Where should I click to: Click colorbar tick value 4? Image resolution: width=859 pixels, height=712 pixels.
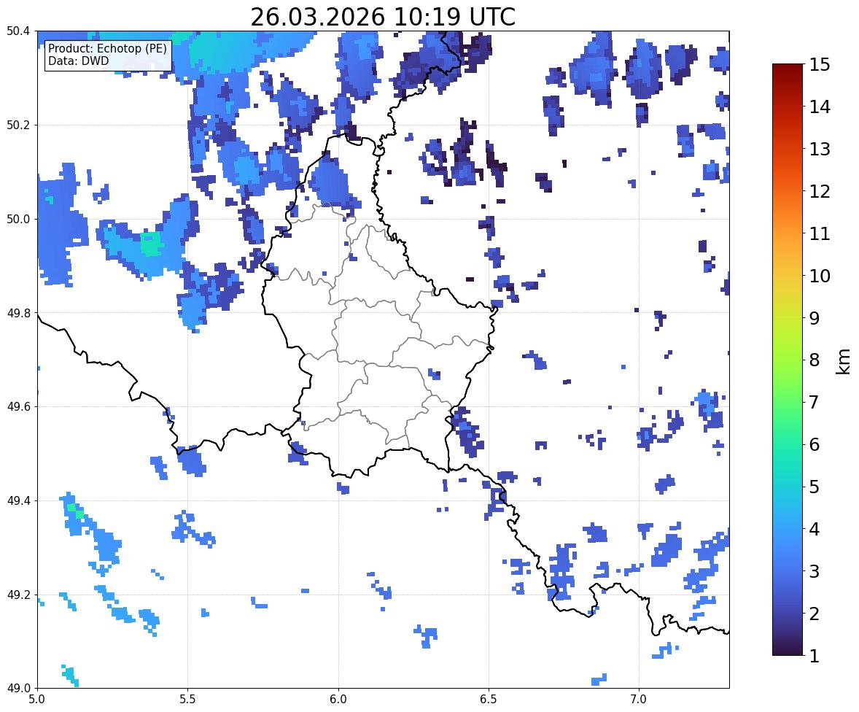click(x=815, y=529)
